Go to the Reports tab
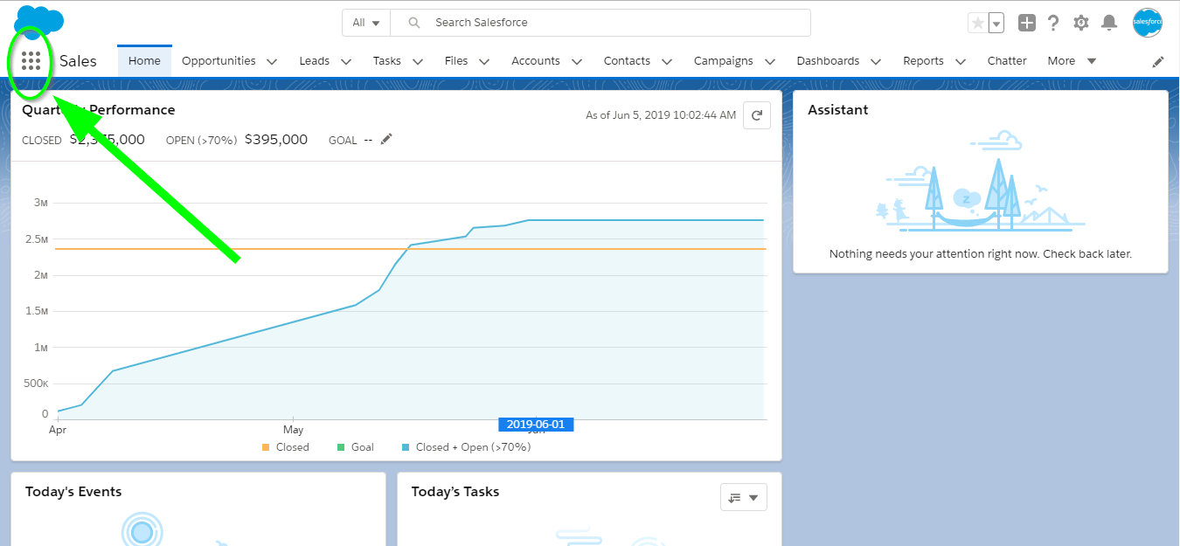The width and height of the screenshot is (1180, 546). [x=923, y=61]
